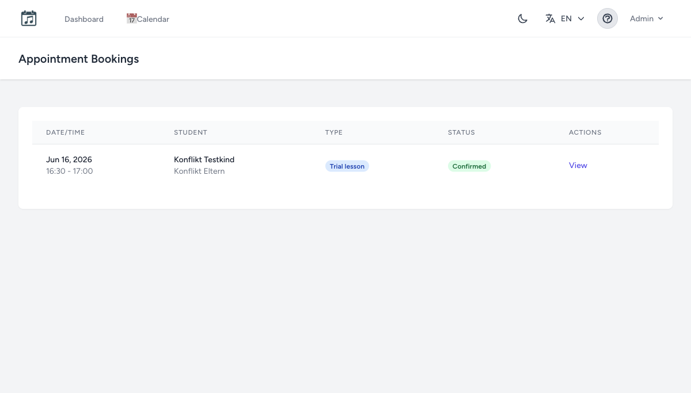Go to the Dashboard menu item
The width and height of the screenshot is (691, 393).
[84, 19]
